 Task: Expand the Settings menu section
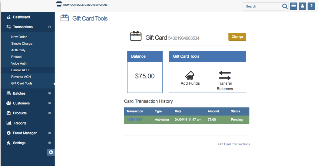click(x=49, y=143)
